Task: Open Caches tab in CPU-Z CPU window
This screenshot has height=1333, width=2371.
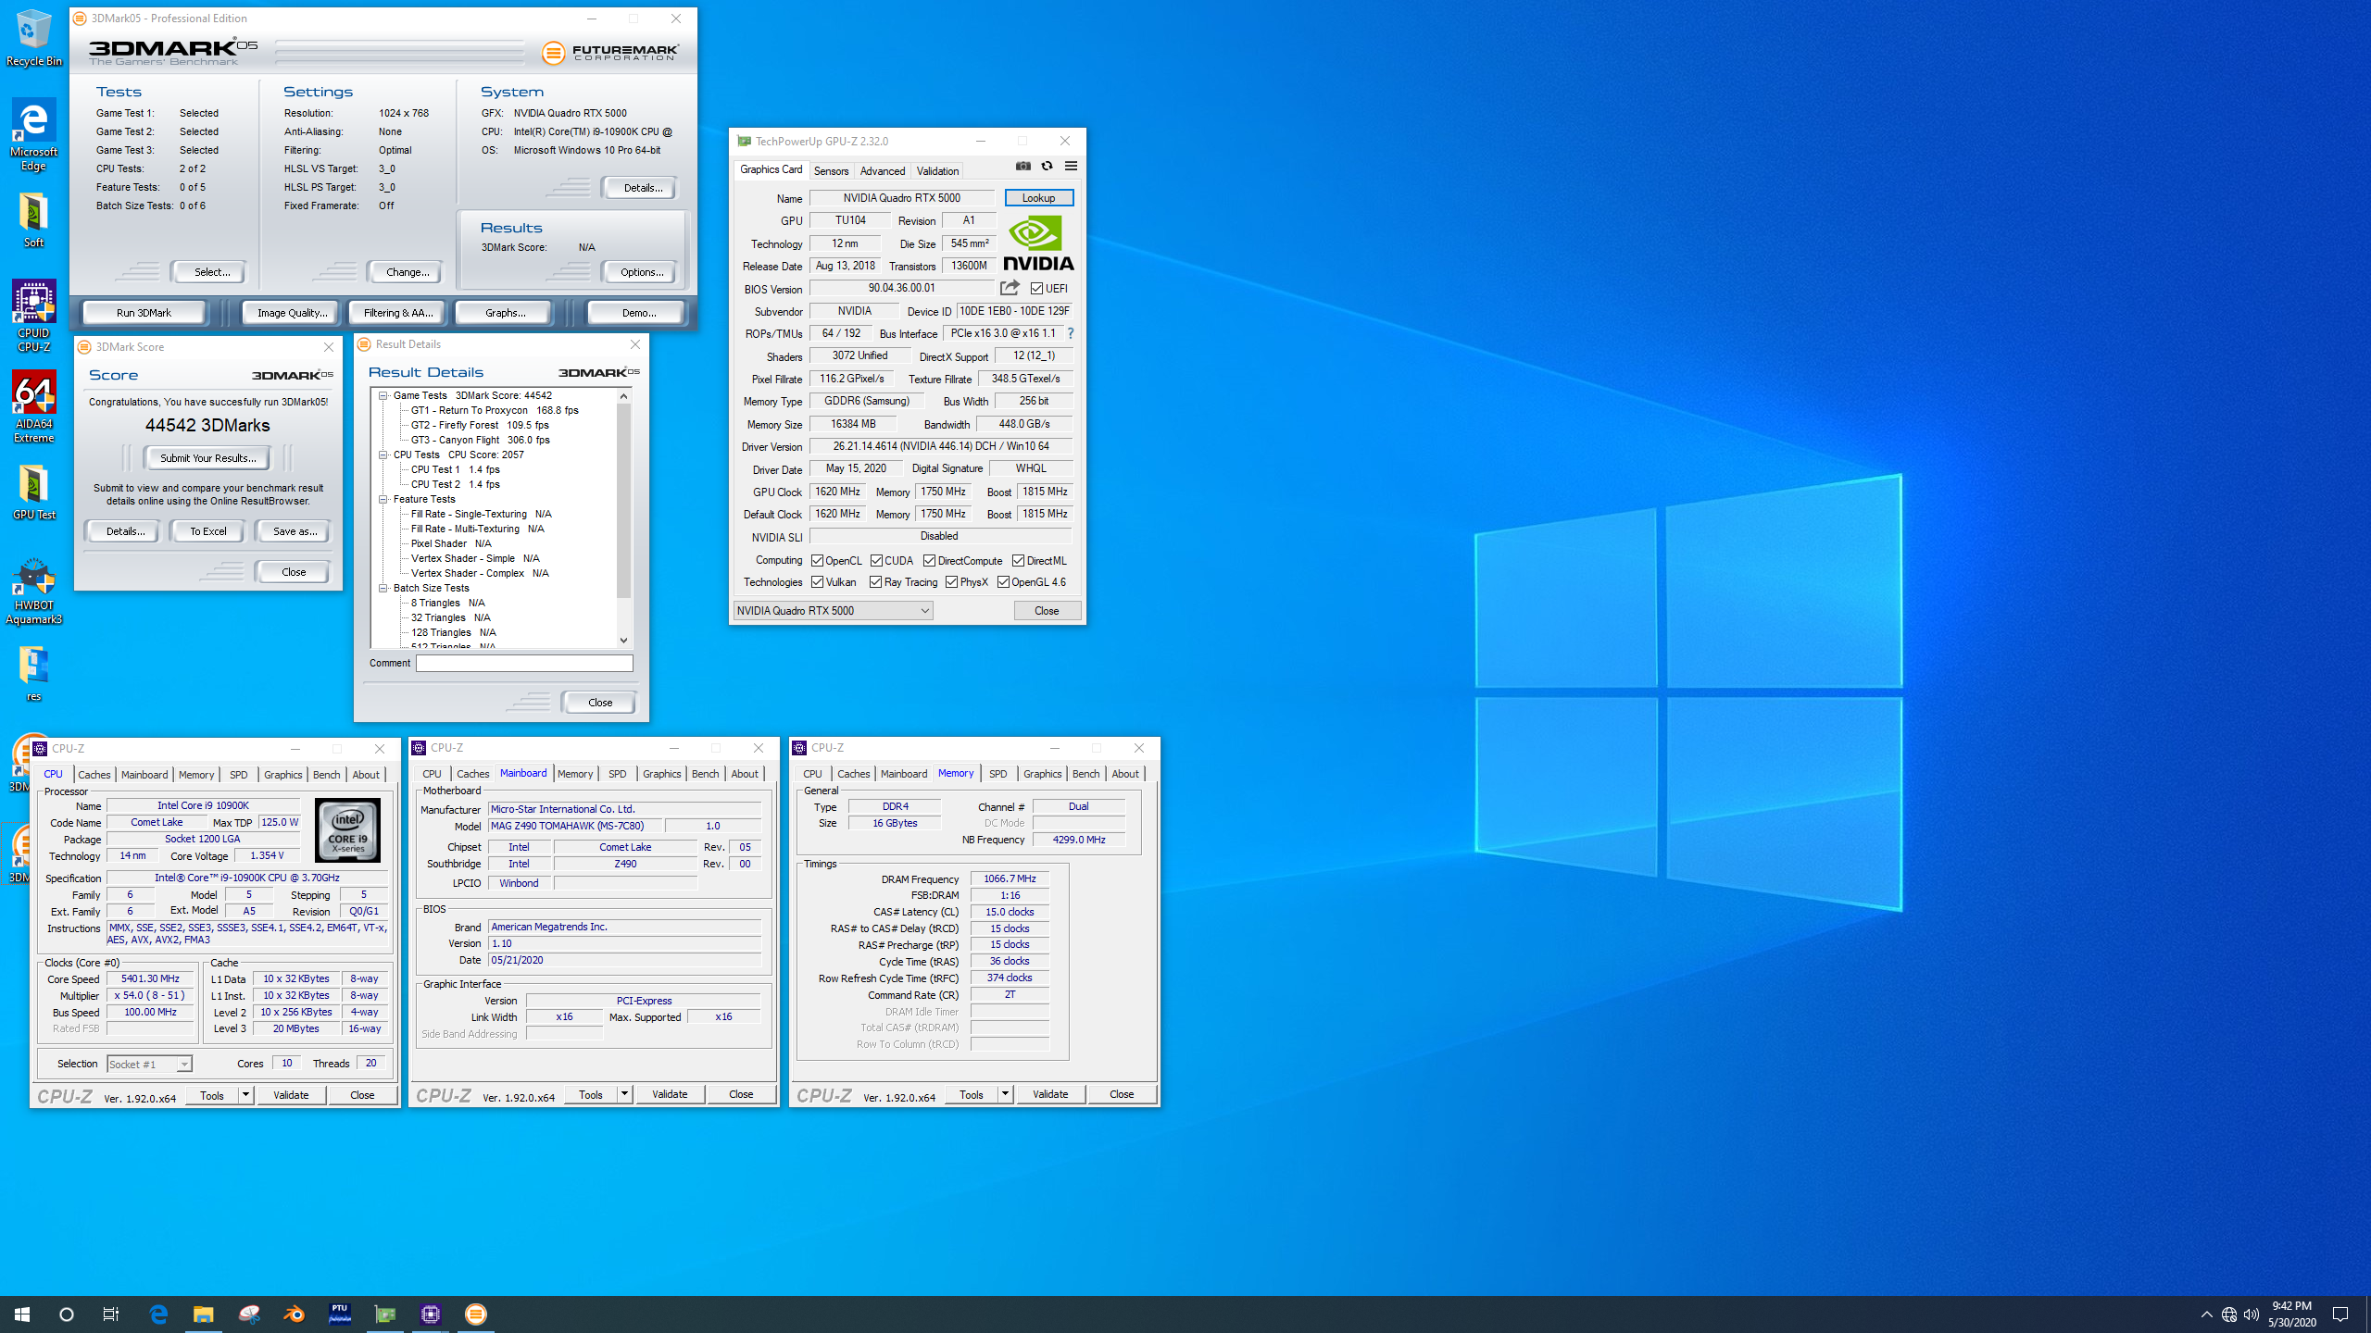Action: pos(94,775)
